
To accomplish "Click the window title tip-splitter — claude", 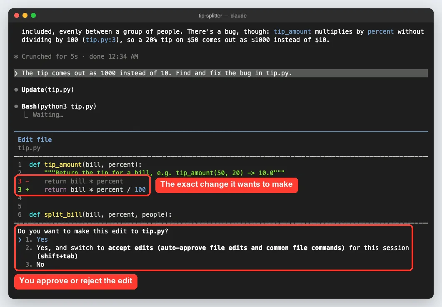I will point(222,16).
